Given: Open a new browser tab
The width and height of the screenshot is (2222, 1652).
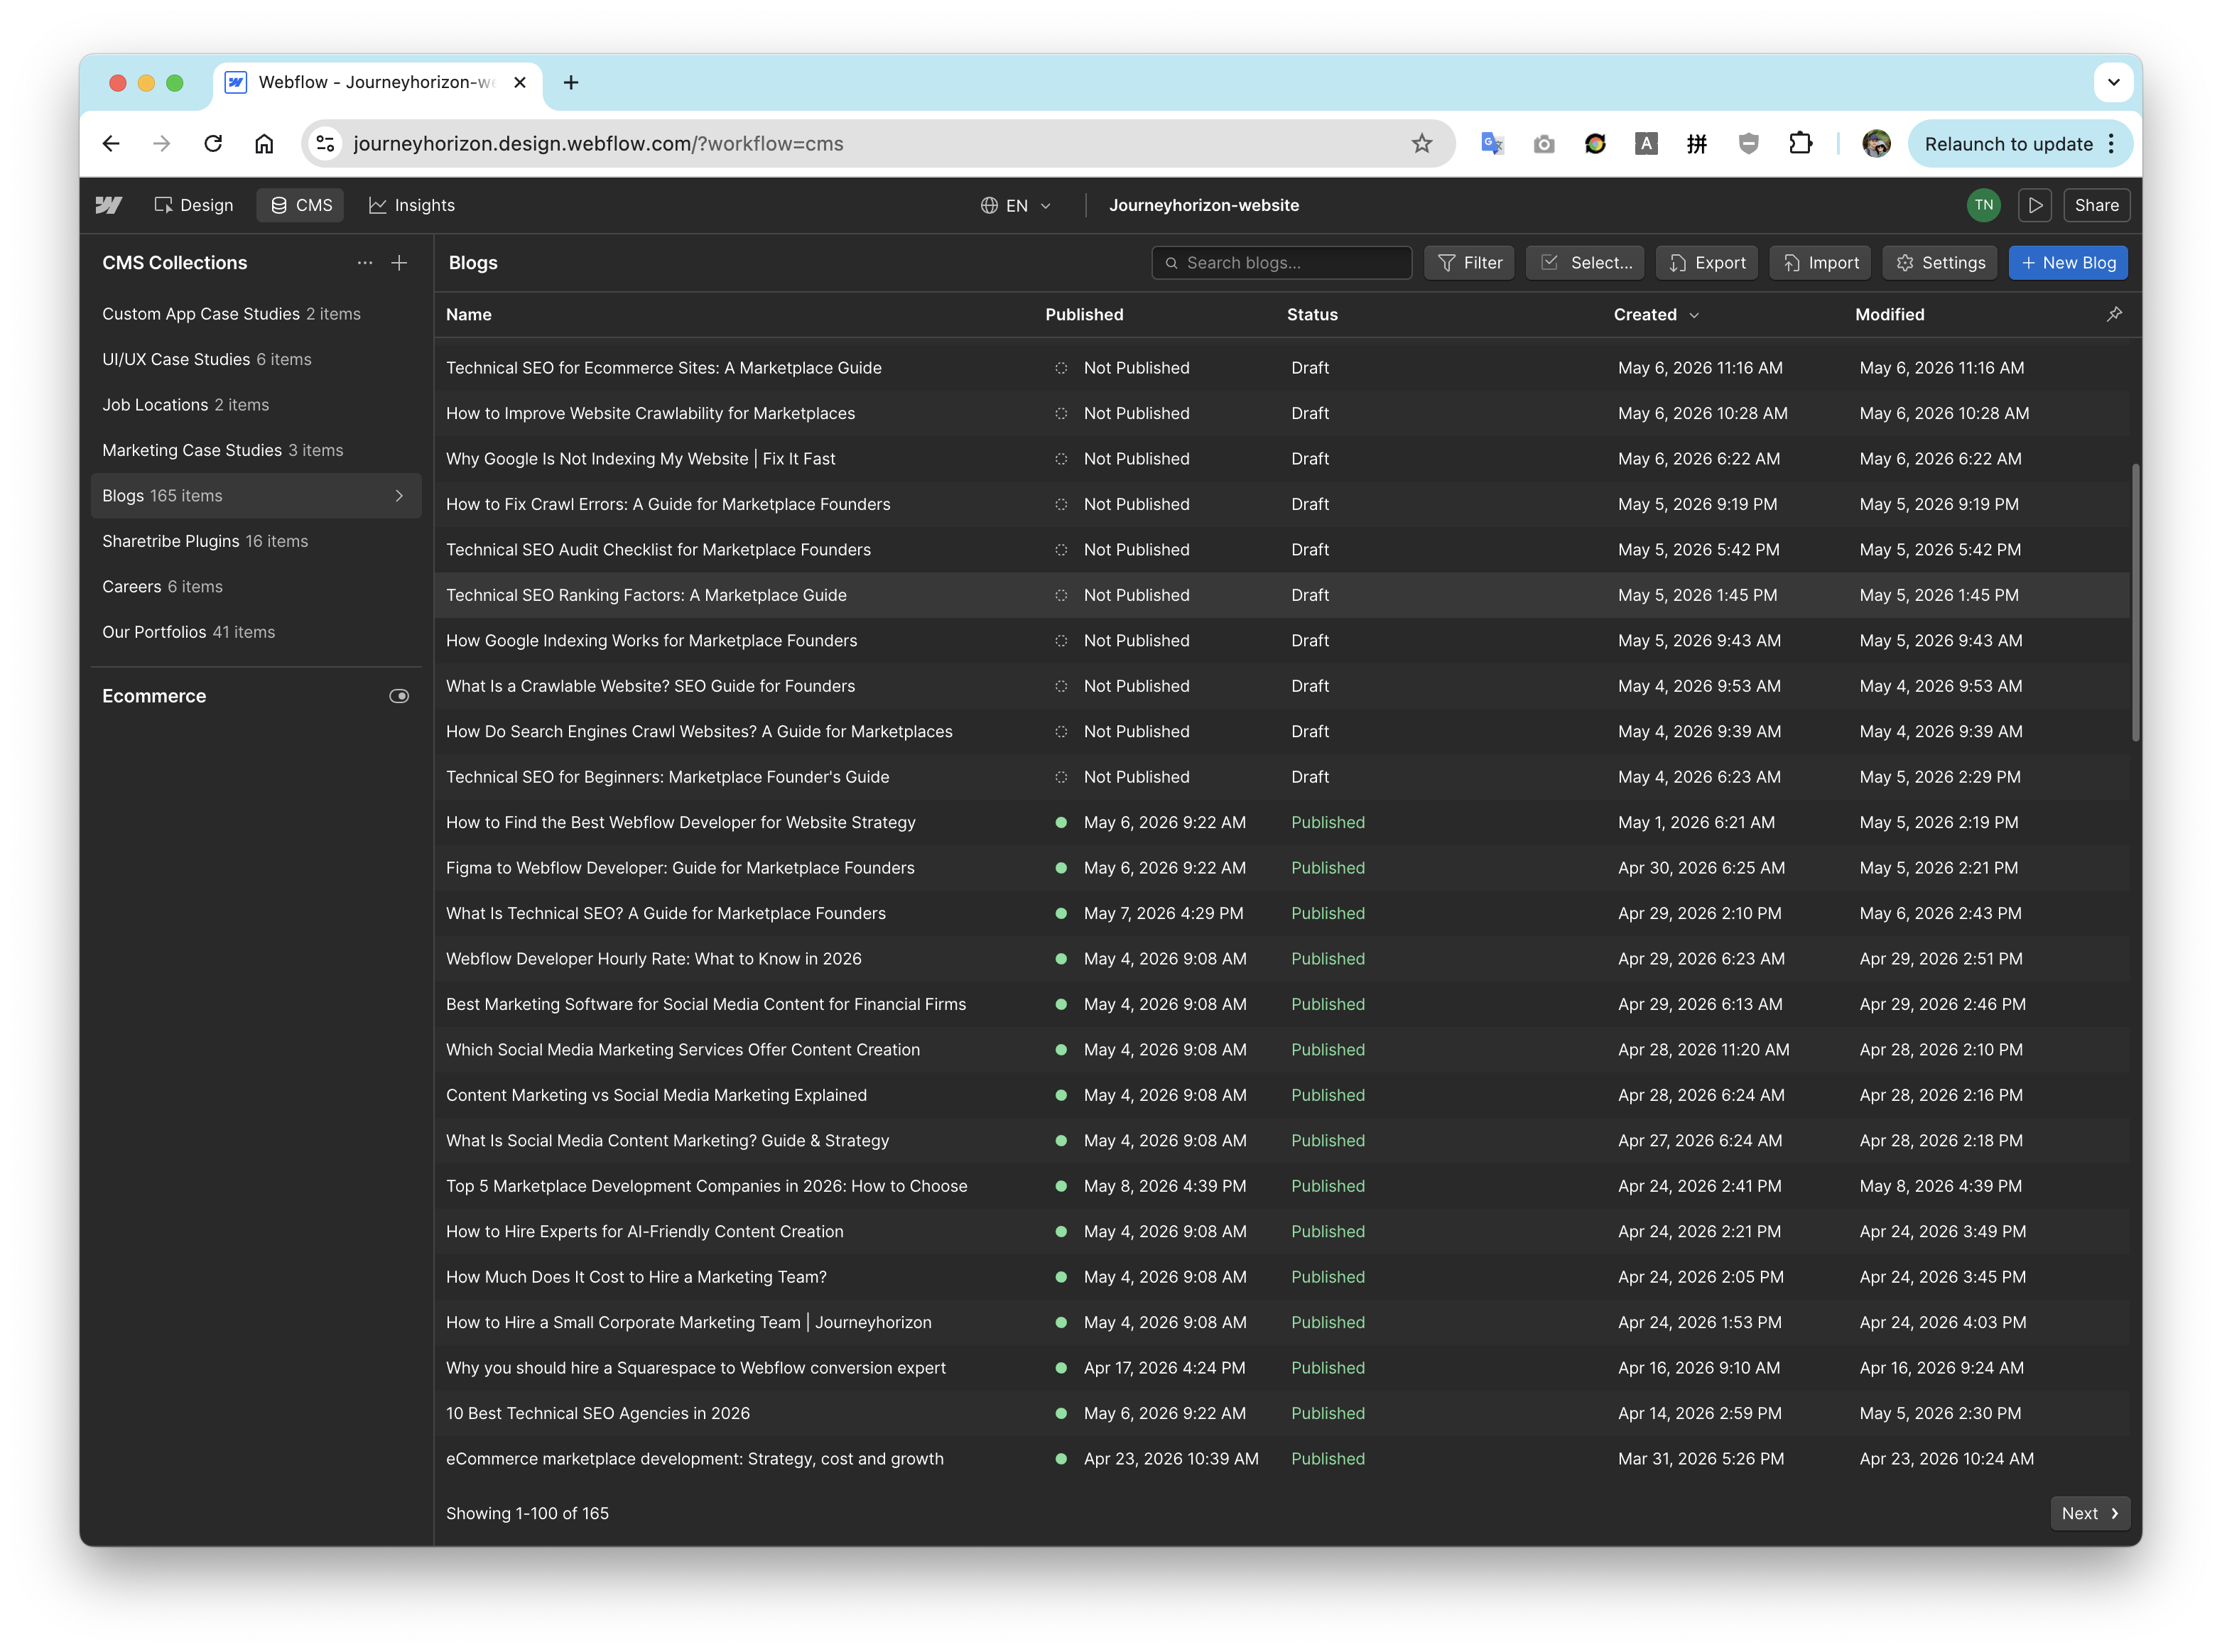Looking at the screenshot, I should [x=571, y=83].
